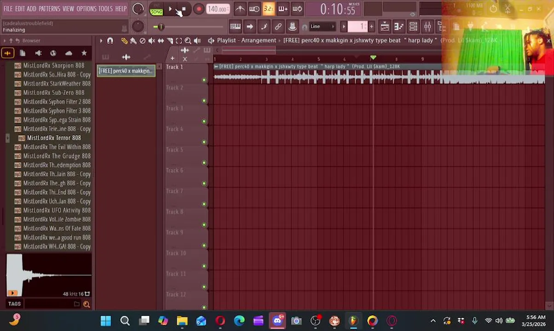
Task: Select the browser starred favorites tab
Action: [84, 53]
